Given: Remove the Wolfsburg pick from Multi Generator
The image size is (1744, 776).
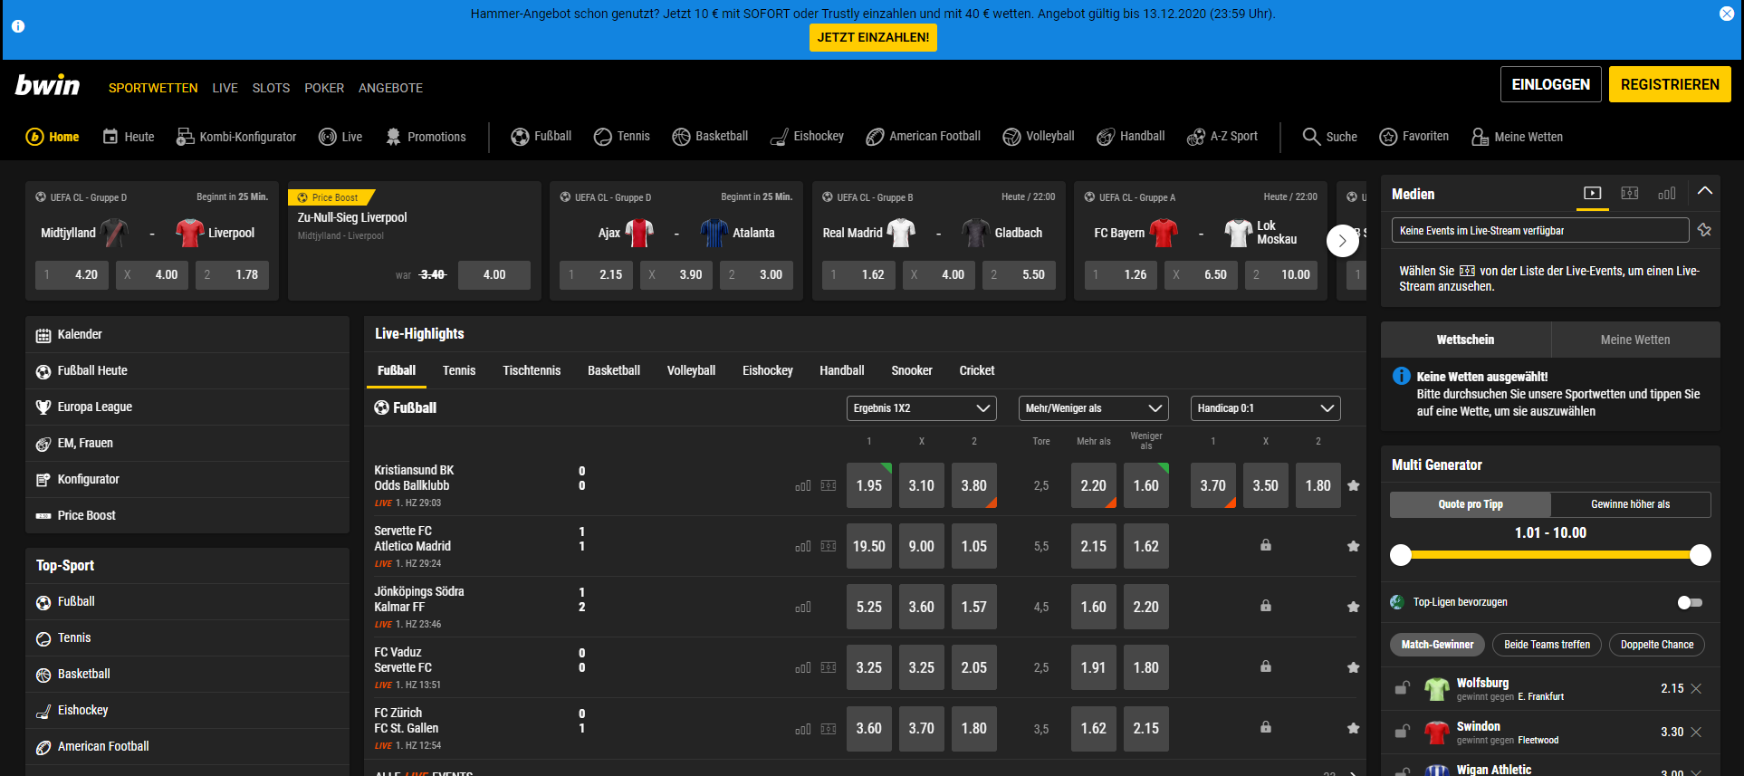Looking at the screenshot, I should (x=1696, y=689).
